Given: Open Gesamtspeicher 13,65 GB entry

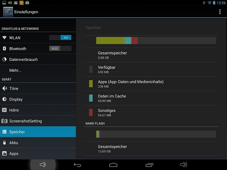Looking at the screenshot, I should pyautogui.click(x=151, y=148).
